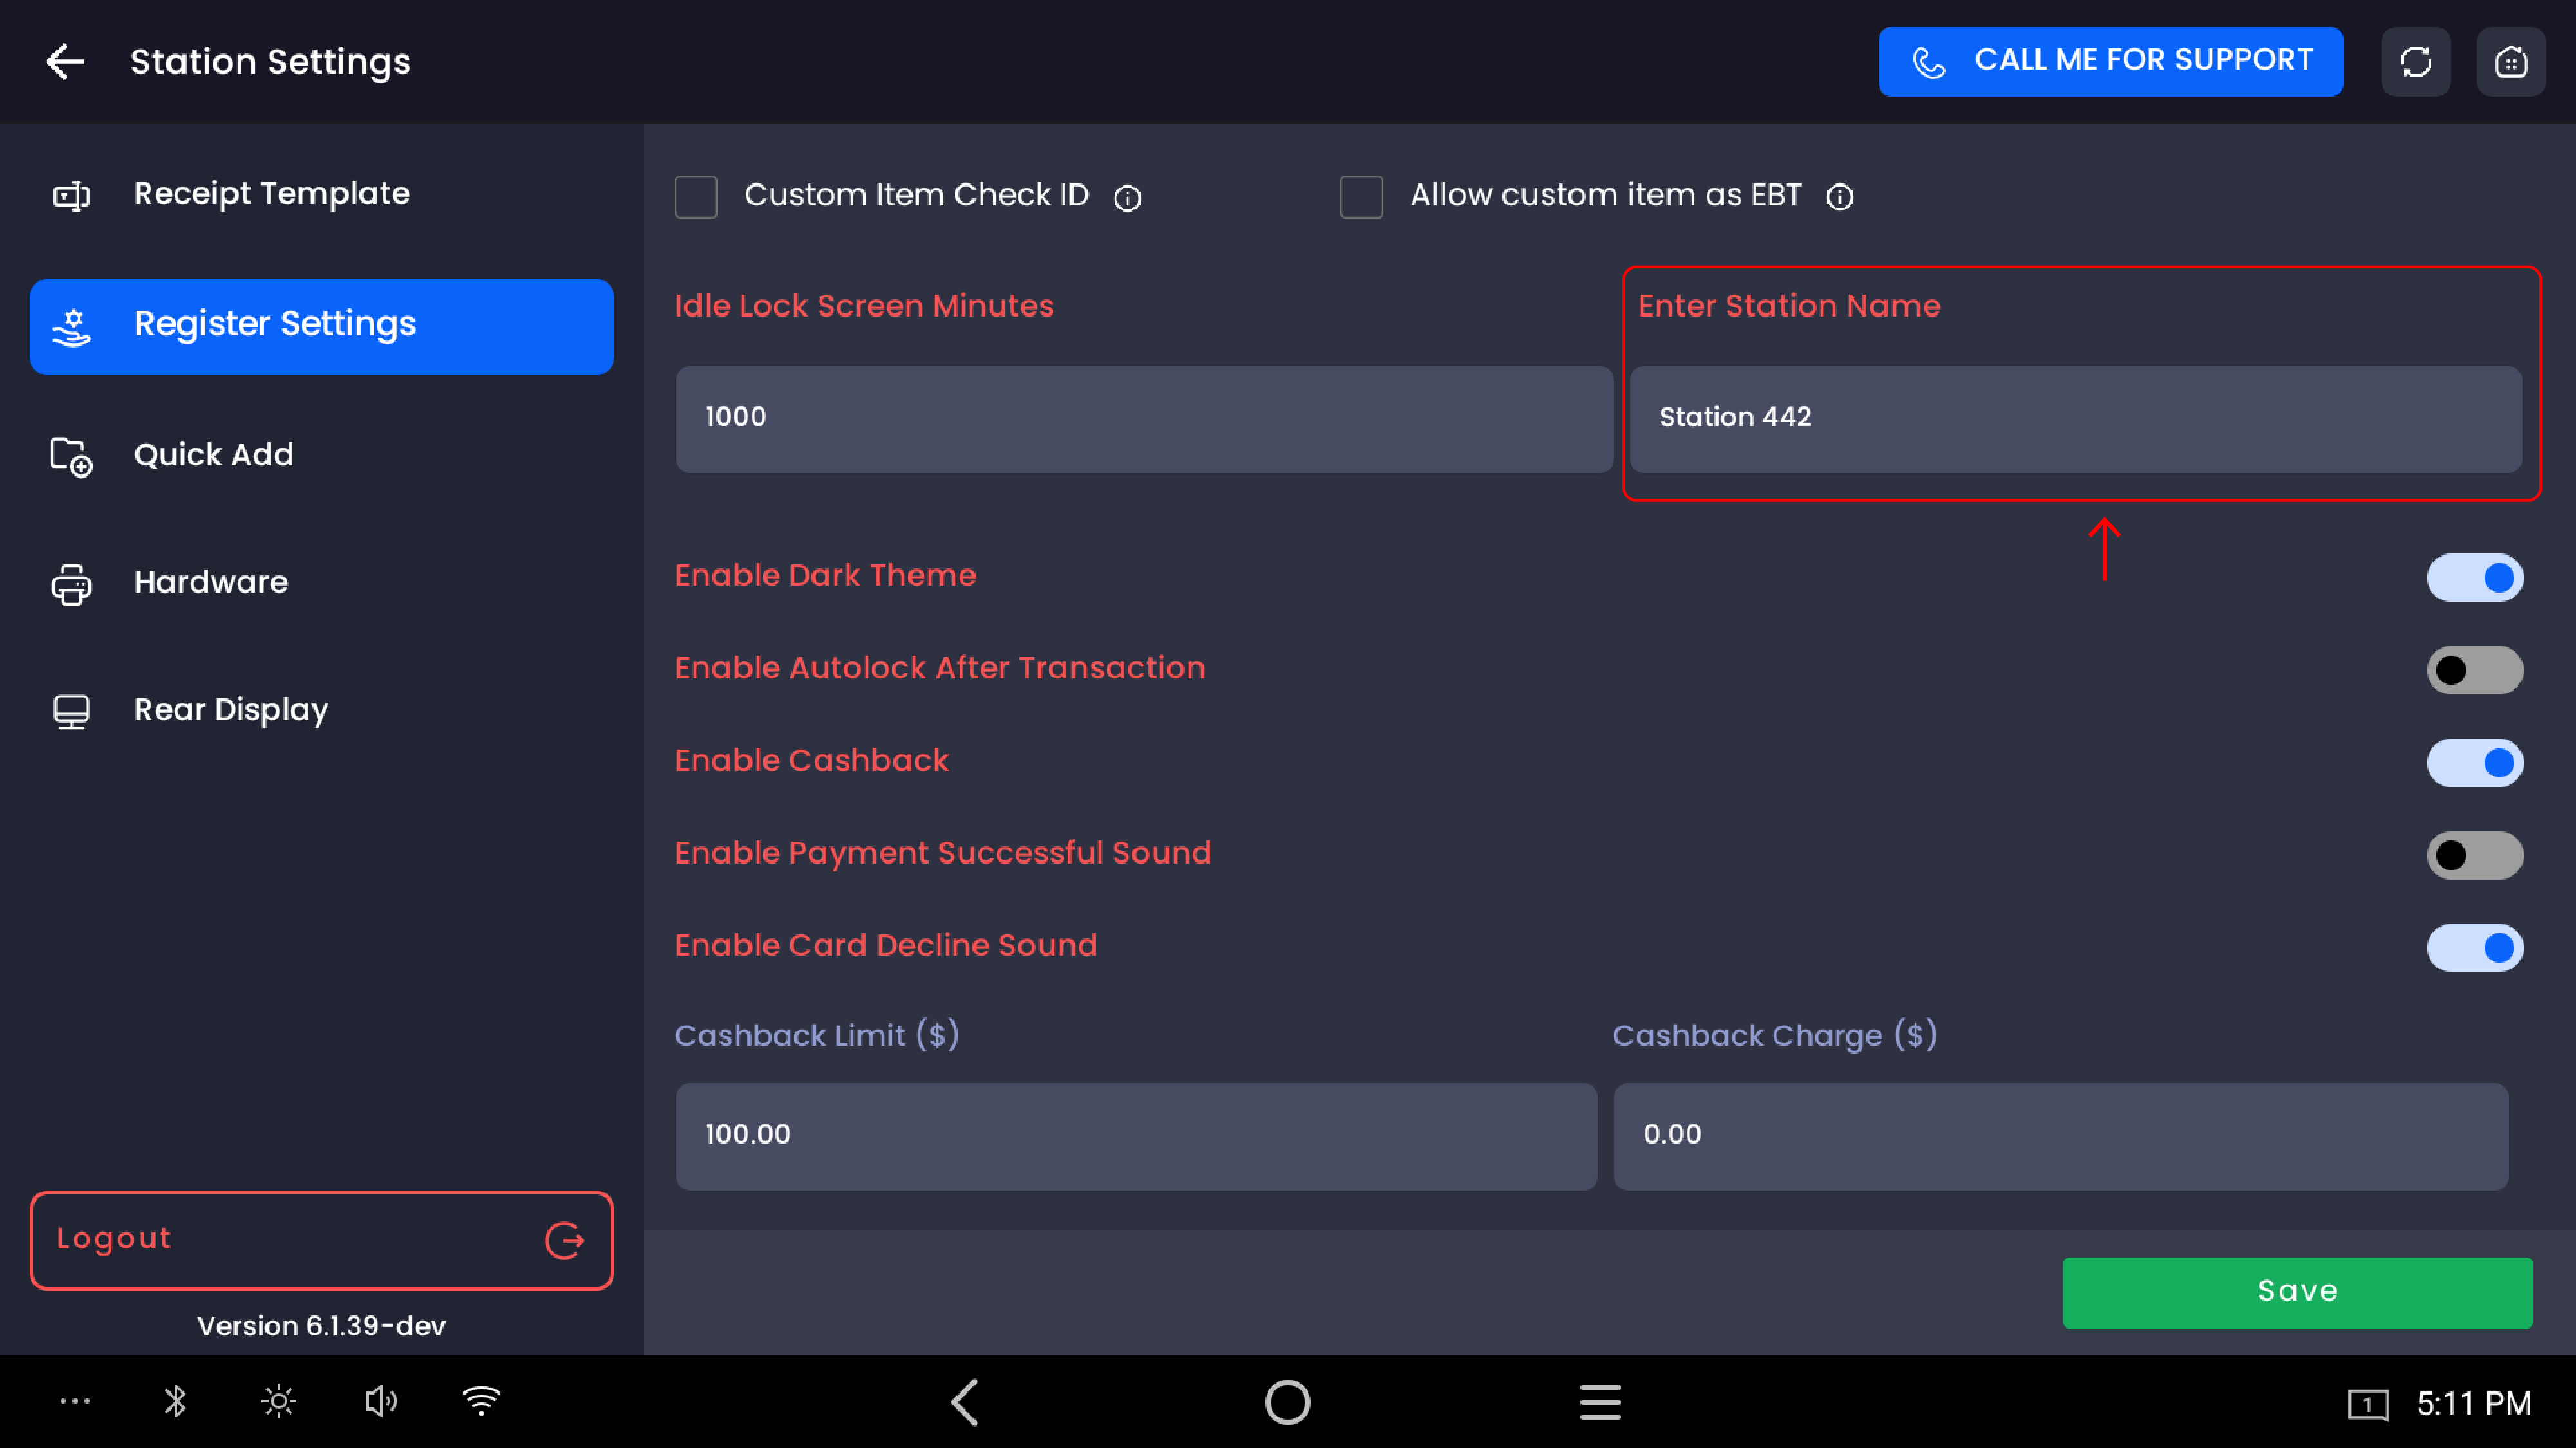Go back using the Station Settings arrow

[65, 62]
